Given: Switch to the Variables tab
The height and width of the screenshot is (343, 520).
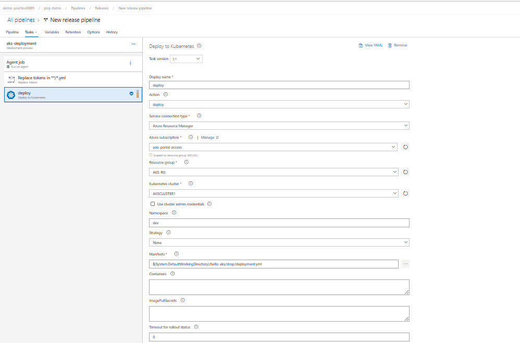Looking at the screenshot, I should (52, 32).
